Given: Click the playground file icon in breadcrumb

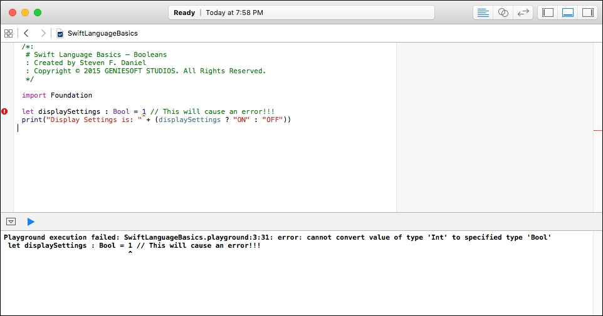Looking at the screenshot, I should (60, 34).
